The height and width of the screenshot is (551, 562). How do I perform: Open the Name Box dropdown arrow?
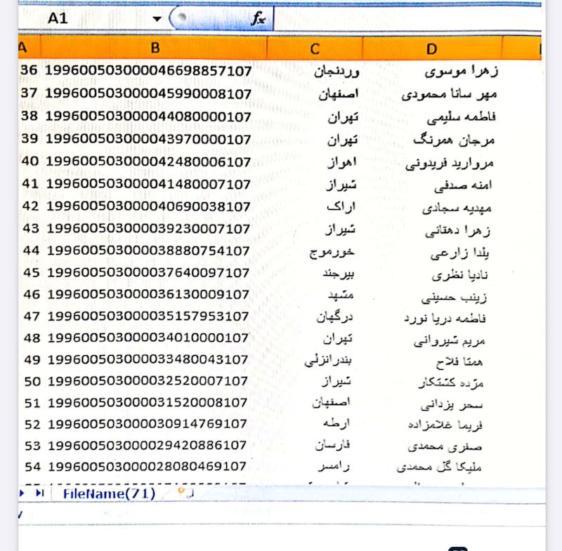pyautogui.click(x=157, y=19)
